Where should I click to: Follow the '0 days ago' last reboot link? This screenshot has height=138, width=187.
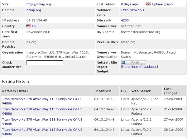click(129, 4)
